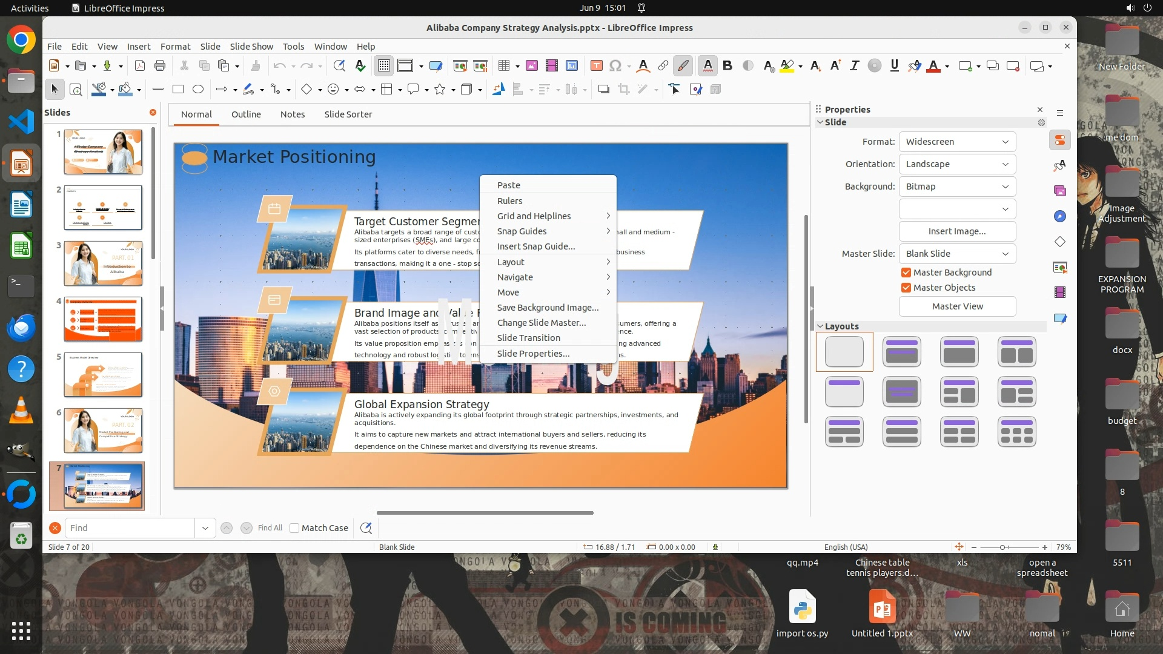
Task: Open the Gallery sidebar panel icon
Action: click(1059, 191)
